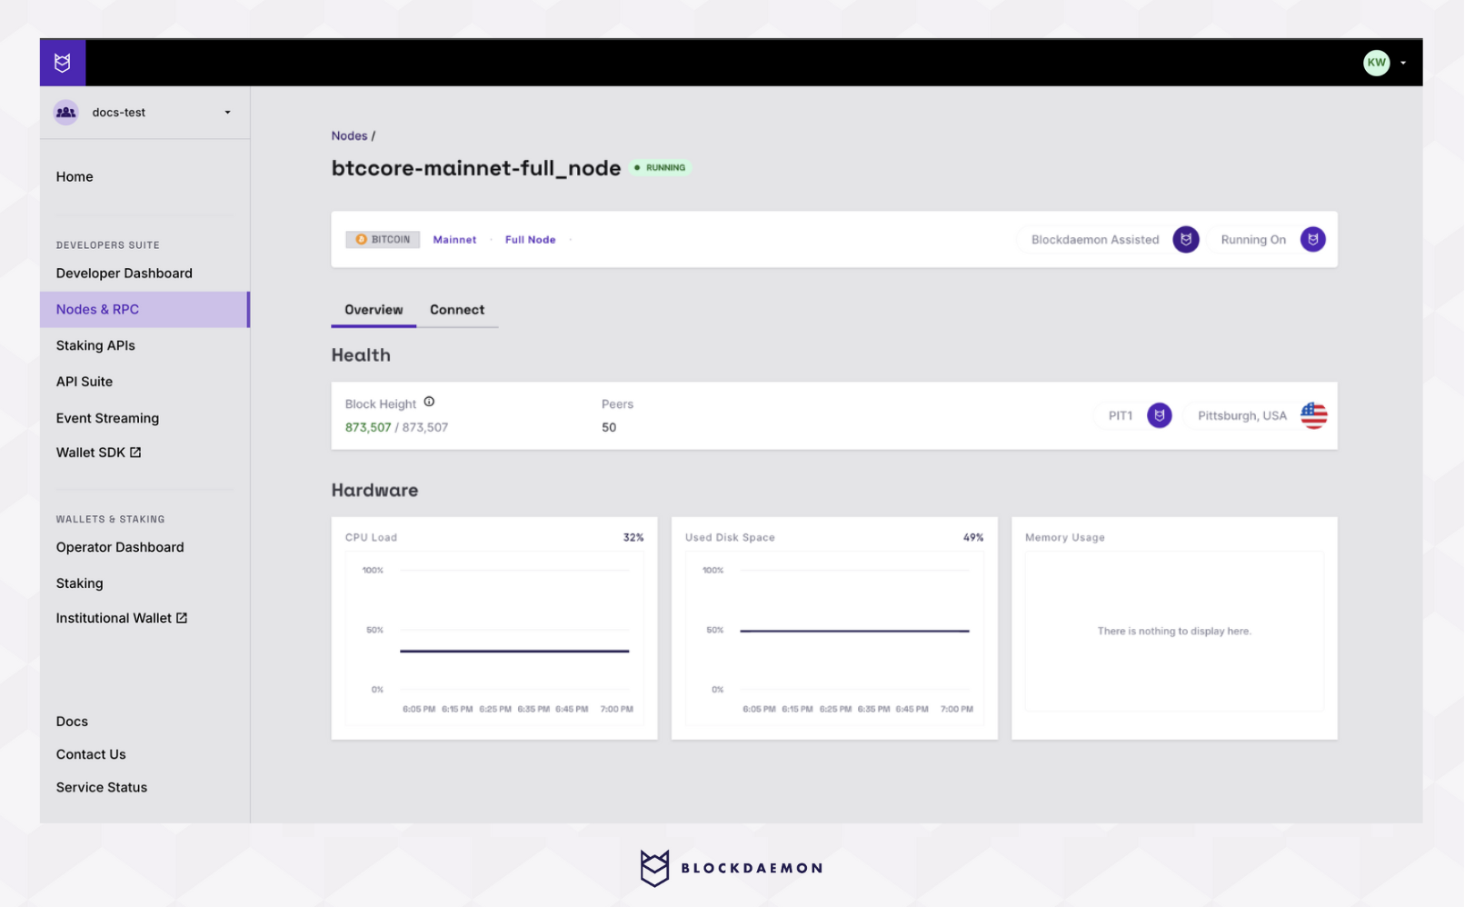The width and height of the screenshot is (1465, 907).
Task: Click the Mainnet network label
Action: [454, 240]
